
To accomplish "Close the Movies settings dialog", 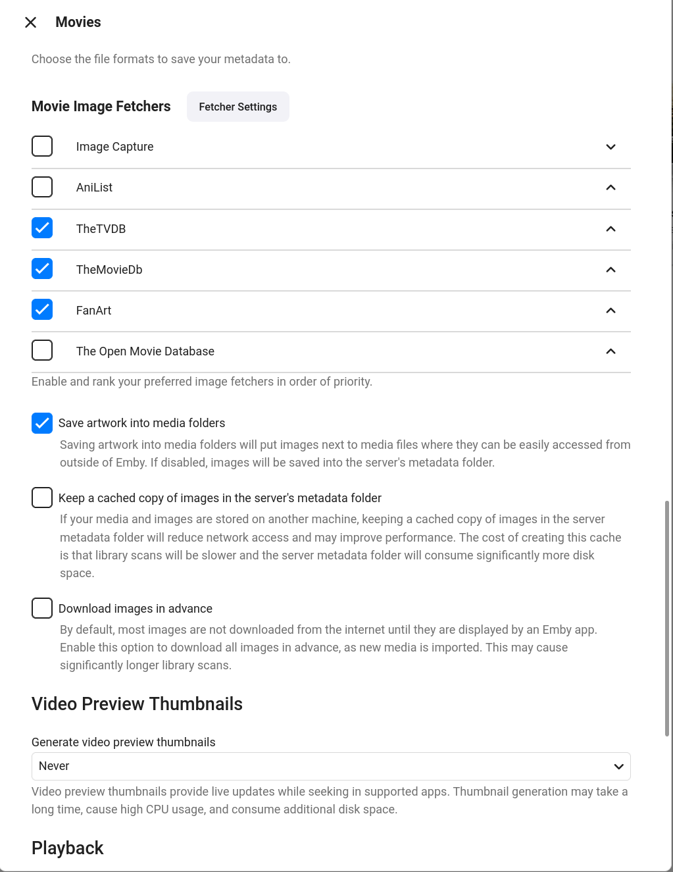I will [30, 22].
